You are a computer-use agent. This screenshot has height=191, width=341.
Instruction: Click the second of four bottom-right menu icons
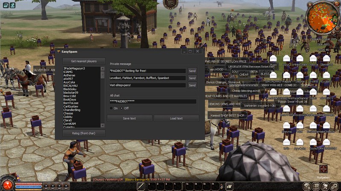click(316, 186)
